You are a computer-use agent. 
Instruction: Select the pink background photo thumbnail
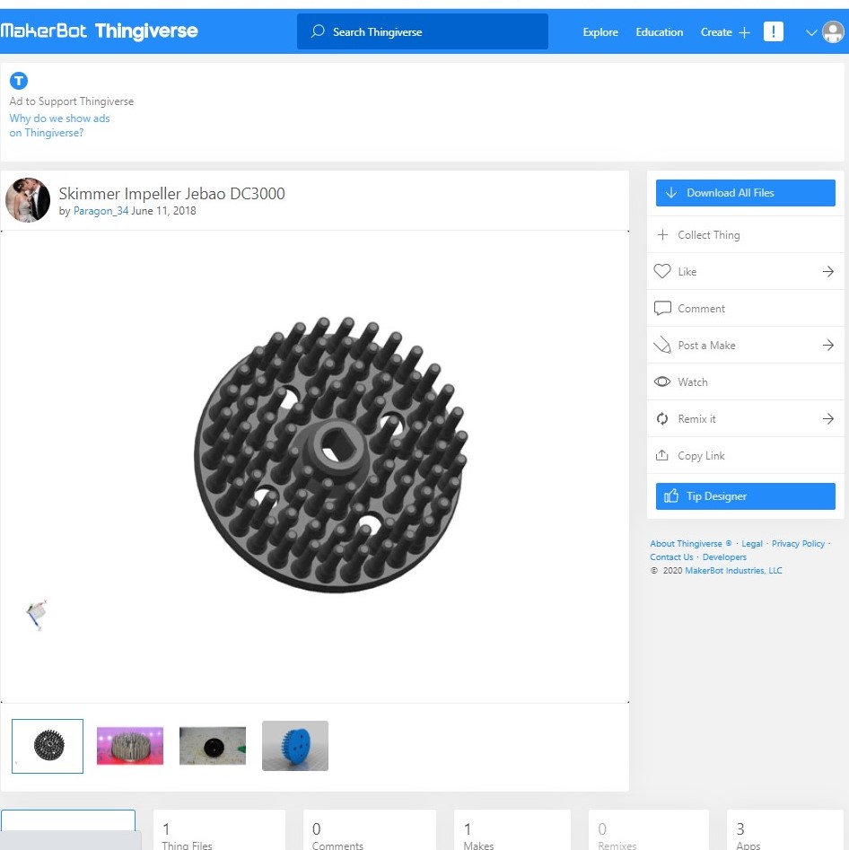point(129,746)
